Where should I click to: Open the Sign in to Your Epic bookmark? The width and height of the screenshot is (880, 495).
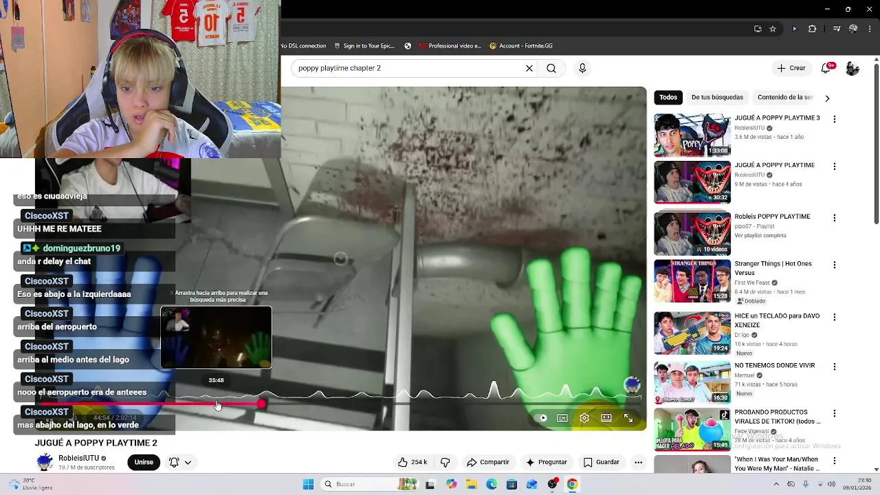[364, 46]
